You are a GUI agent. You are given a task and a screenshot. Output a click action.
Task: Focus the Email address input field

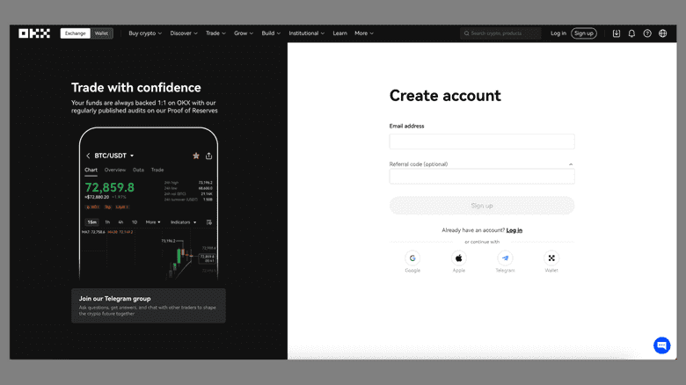click(482, 142)
